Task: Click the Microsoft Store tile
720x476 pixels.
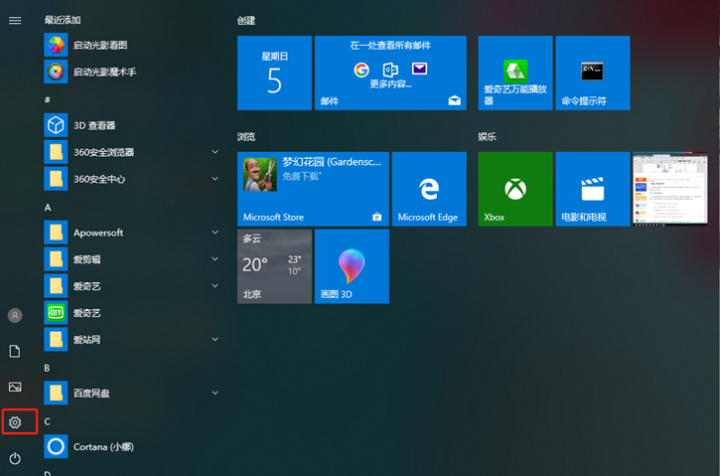Action: (x=313, y=189)
